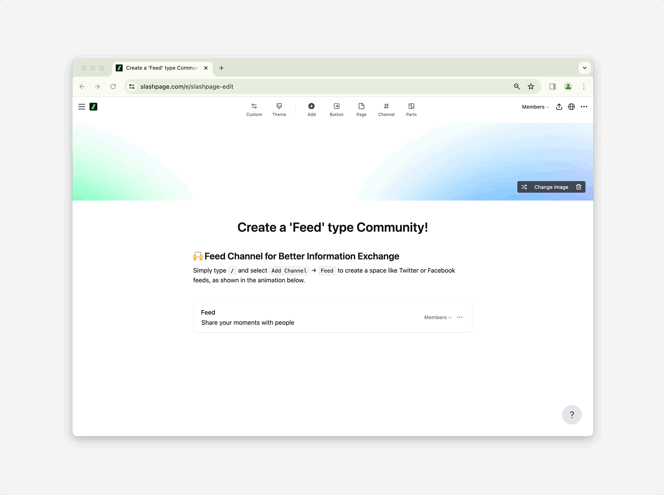Expand the top Members dropdown
This screenshot has width=664, height=495.
535,107
